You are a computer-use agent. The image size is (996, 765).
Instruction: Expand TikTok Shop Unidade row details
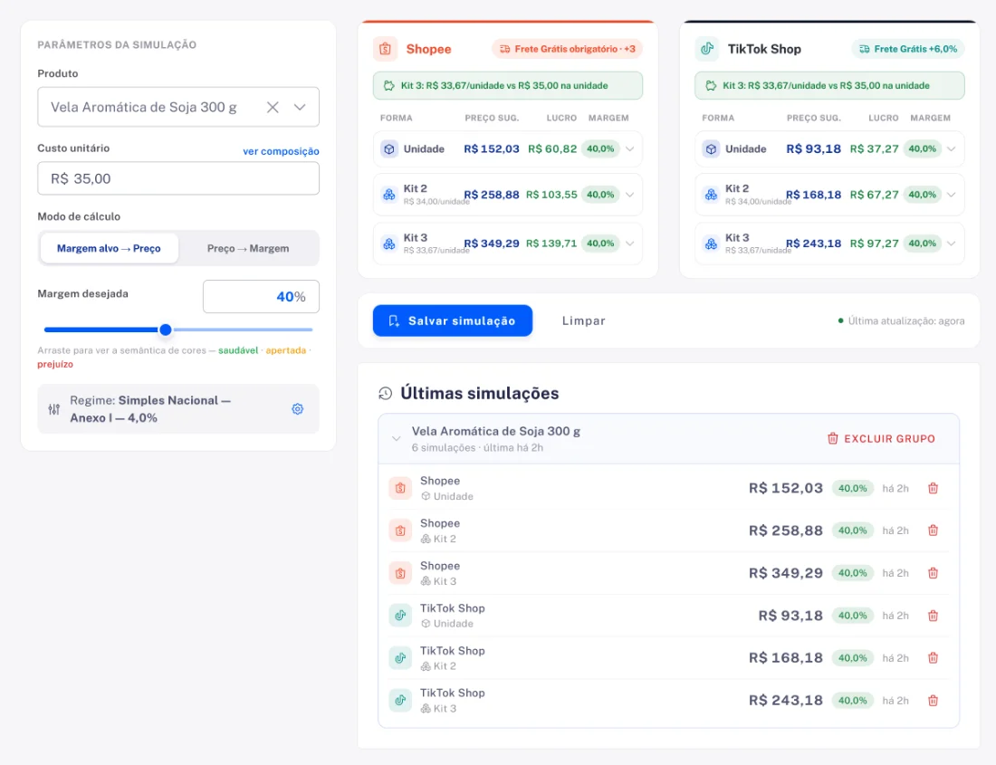tap(951, 149)
